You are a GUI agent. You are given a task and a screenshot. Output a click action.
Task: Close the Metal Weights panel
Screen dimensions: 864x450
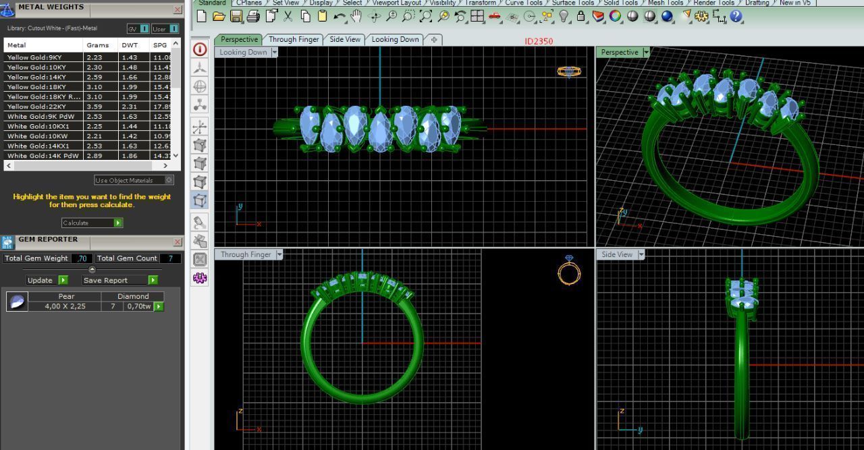pos(178,9)
